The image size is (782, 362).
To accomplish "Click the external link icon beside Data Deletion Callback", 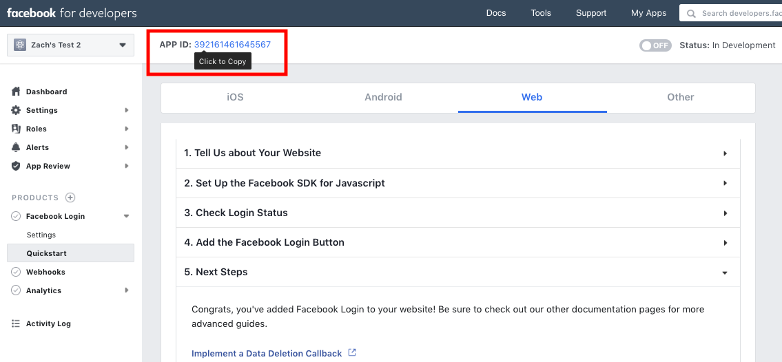I will point(352,352).
